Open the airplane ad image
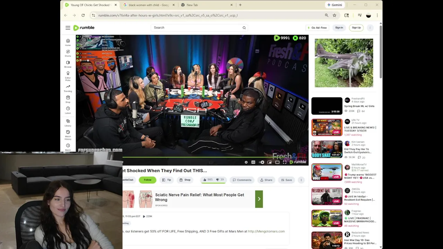The width and height of the screenshot is (443, 249). coord(344,63)
